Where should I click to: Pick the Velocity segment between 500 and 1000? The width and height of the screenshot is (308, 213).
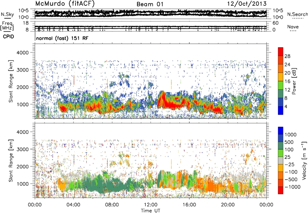pos(281,138)
